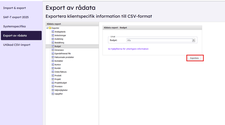Click the icon beside Uppgifter
This screenshot has width=225, height=125.
(53, 94)
